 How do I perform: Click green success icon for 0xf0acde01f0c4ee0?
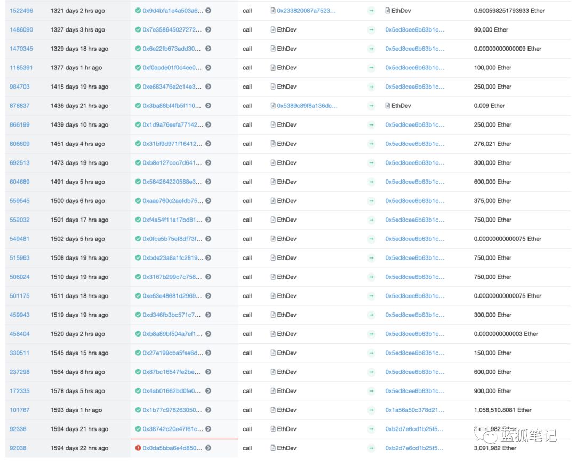tap(138, 67)
